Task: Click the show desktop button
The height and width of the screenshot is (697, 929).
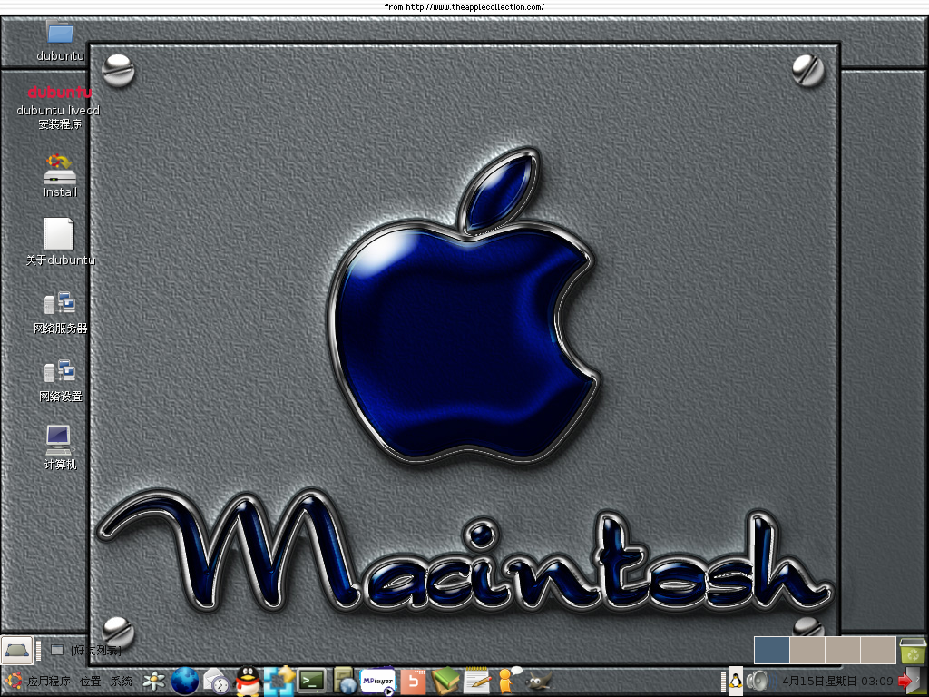Action: coord(16,650)
